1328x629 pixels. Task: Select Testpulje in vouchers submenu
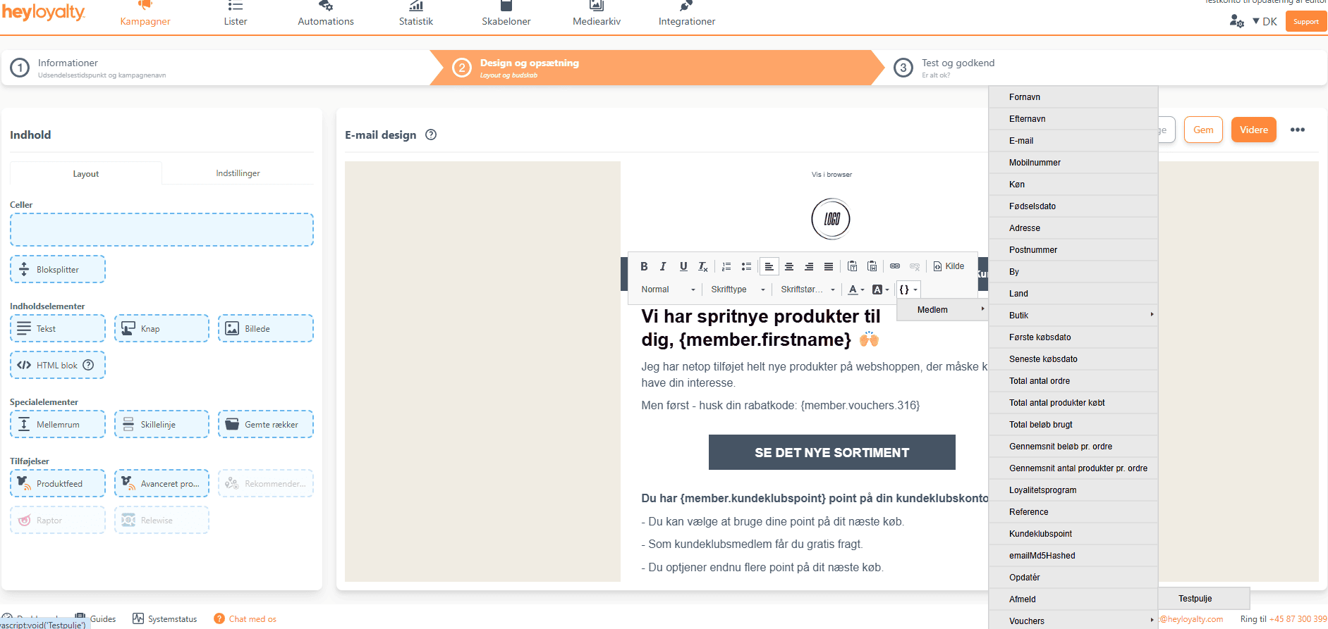1204,599
